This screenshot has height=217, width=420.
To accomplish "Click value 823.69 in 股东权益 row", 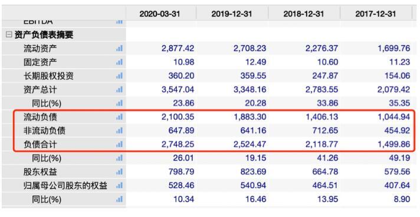I will (253, 172).
